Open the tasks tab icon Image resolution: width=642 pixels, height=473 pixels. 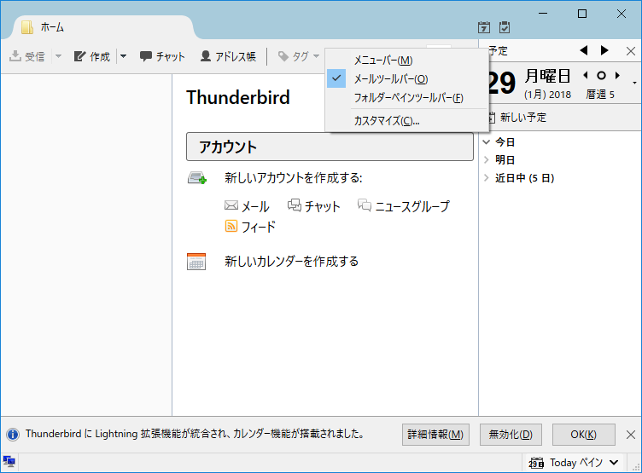pos(505,27)
